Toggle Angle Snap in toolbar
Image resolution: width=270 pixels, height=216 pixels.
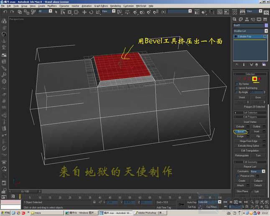[142, 12]
